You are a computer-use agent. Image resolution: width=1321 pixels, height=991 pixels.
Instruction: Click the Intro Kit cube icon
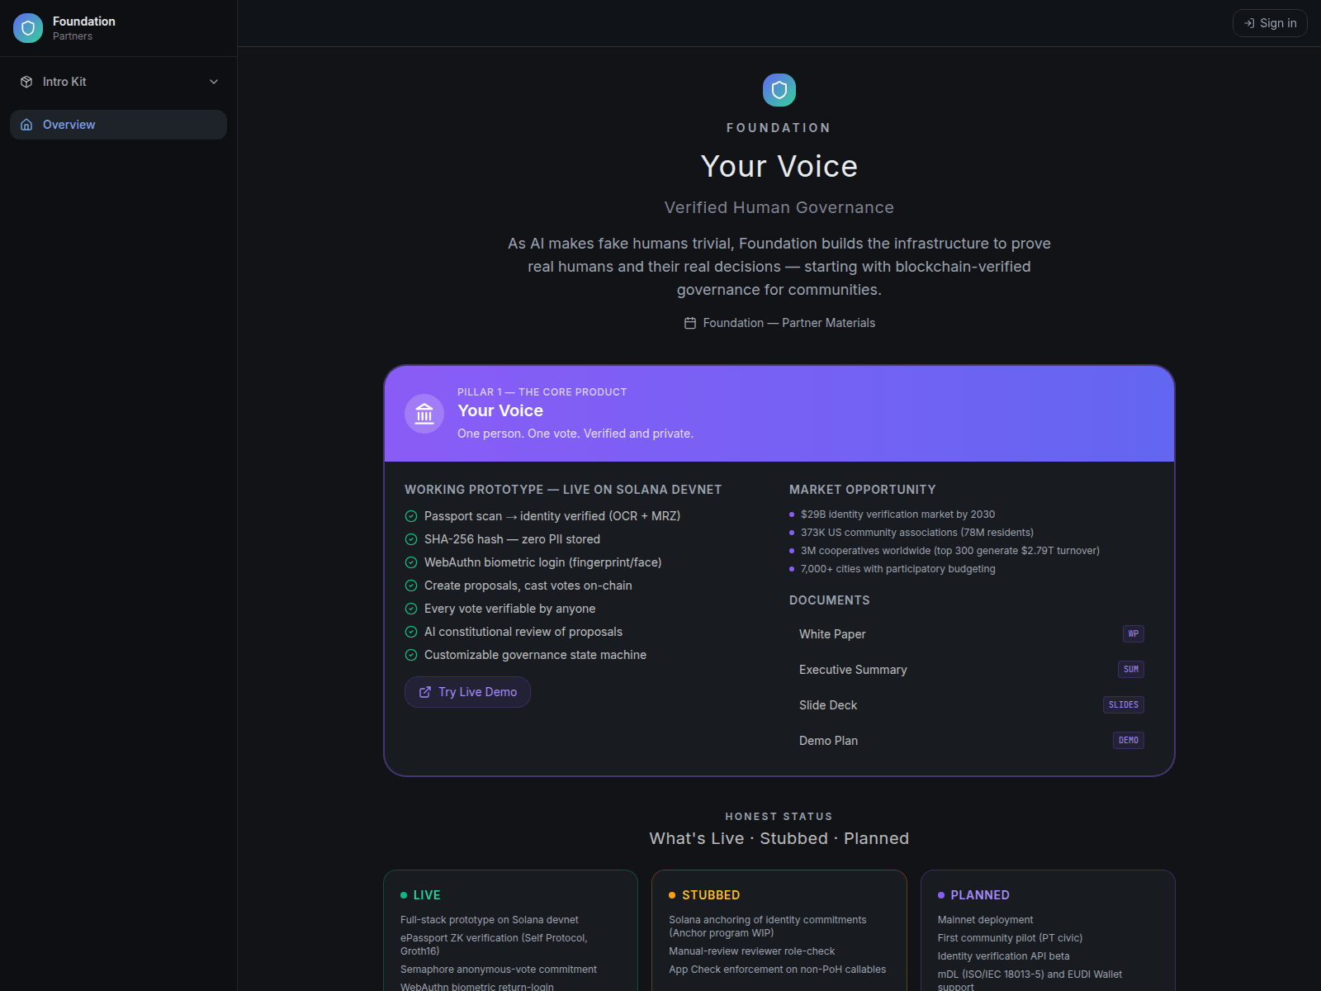point(26,82)
